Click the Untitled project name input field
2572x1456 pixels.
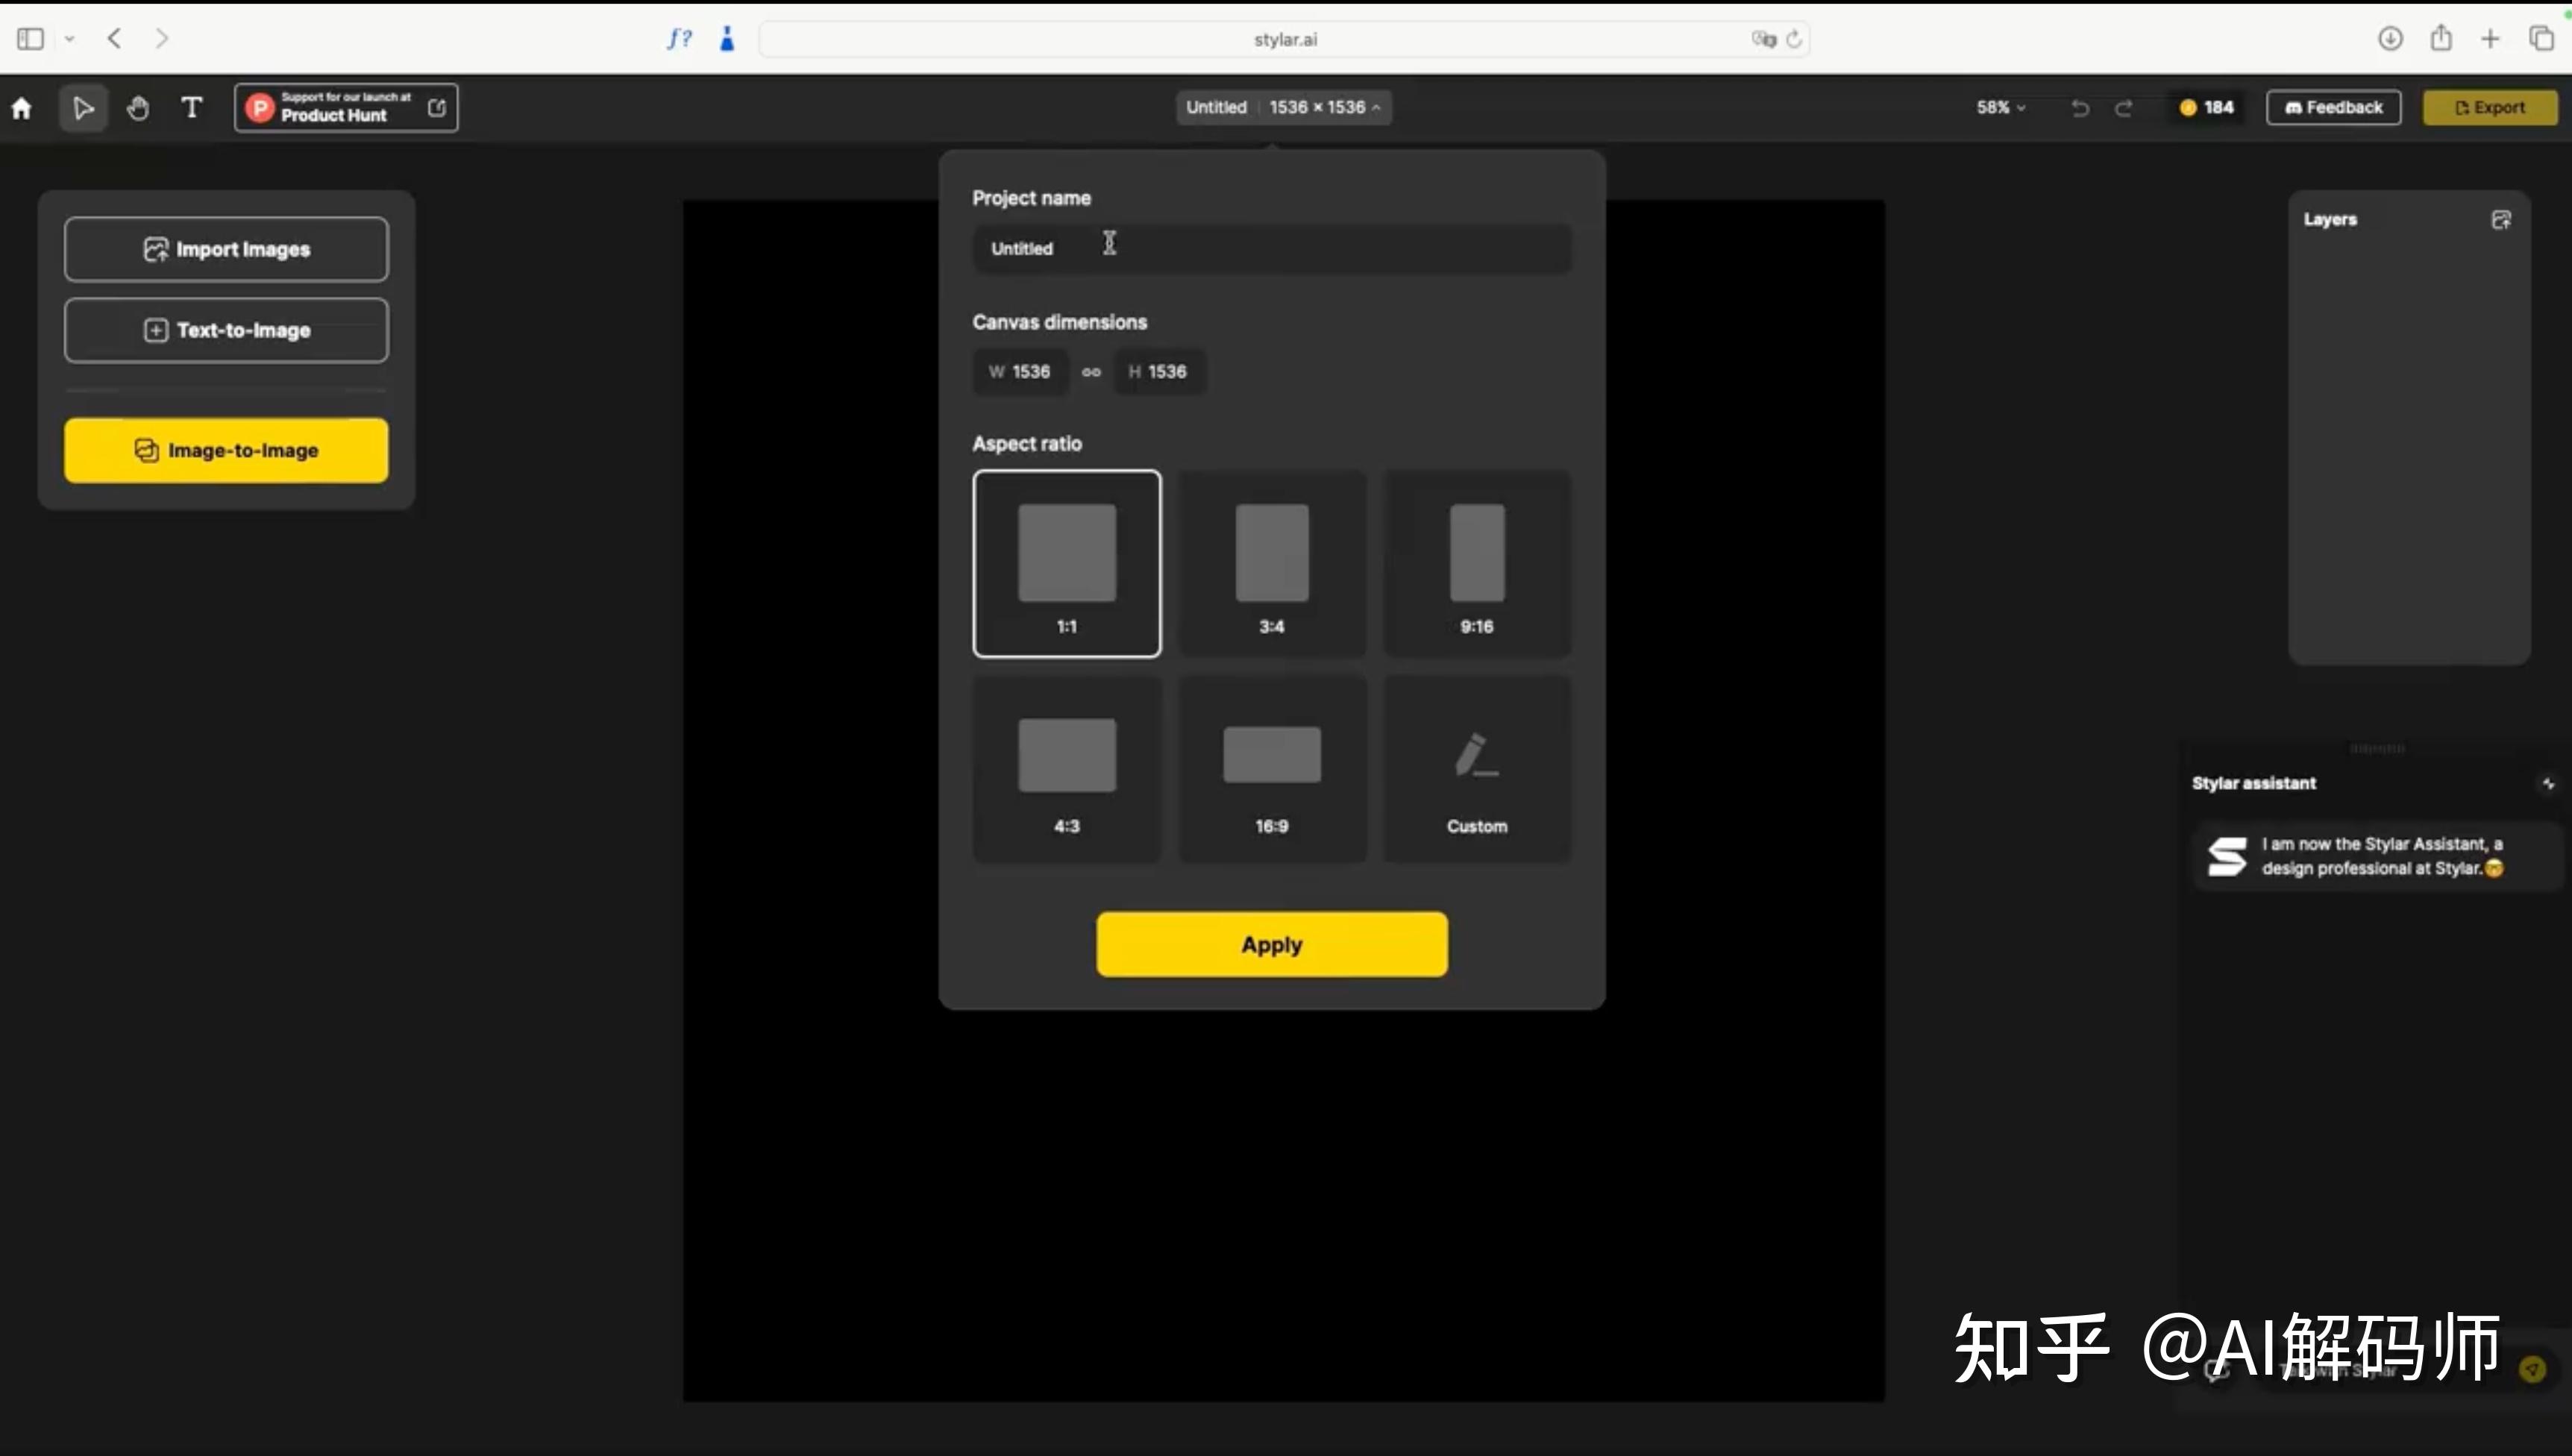(x=1271, y=248)
